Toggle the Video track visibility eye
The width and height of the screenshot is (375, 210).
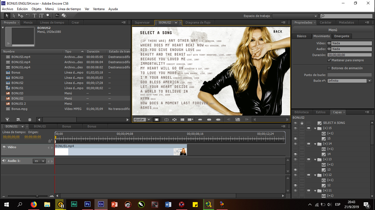click(4, 147)
